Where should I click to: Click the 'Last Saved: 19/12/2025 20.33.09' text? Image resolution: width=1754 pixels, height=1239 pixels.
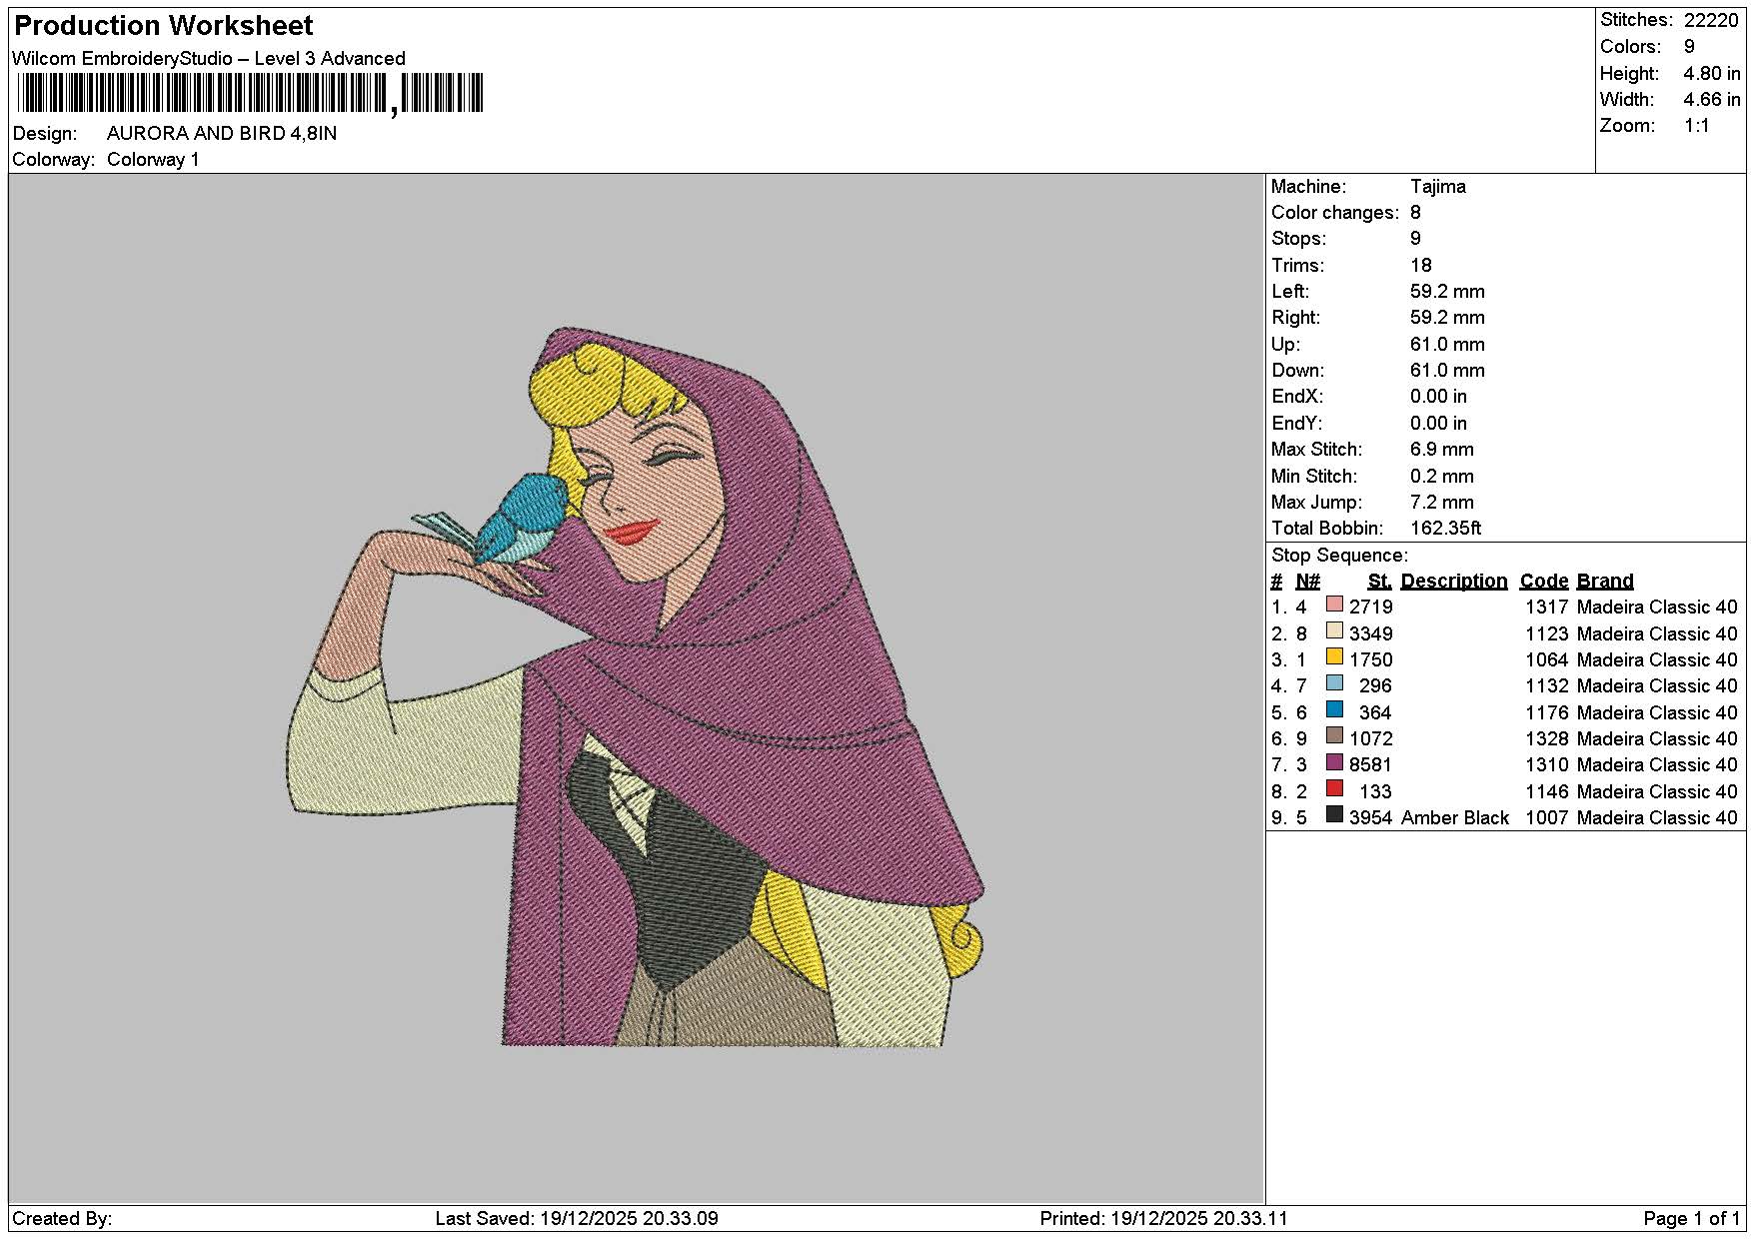[577, 1219]
